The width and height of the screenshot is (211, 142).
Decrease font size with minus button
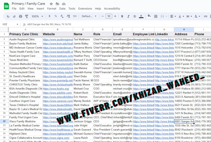click(102, 16)
